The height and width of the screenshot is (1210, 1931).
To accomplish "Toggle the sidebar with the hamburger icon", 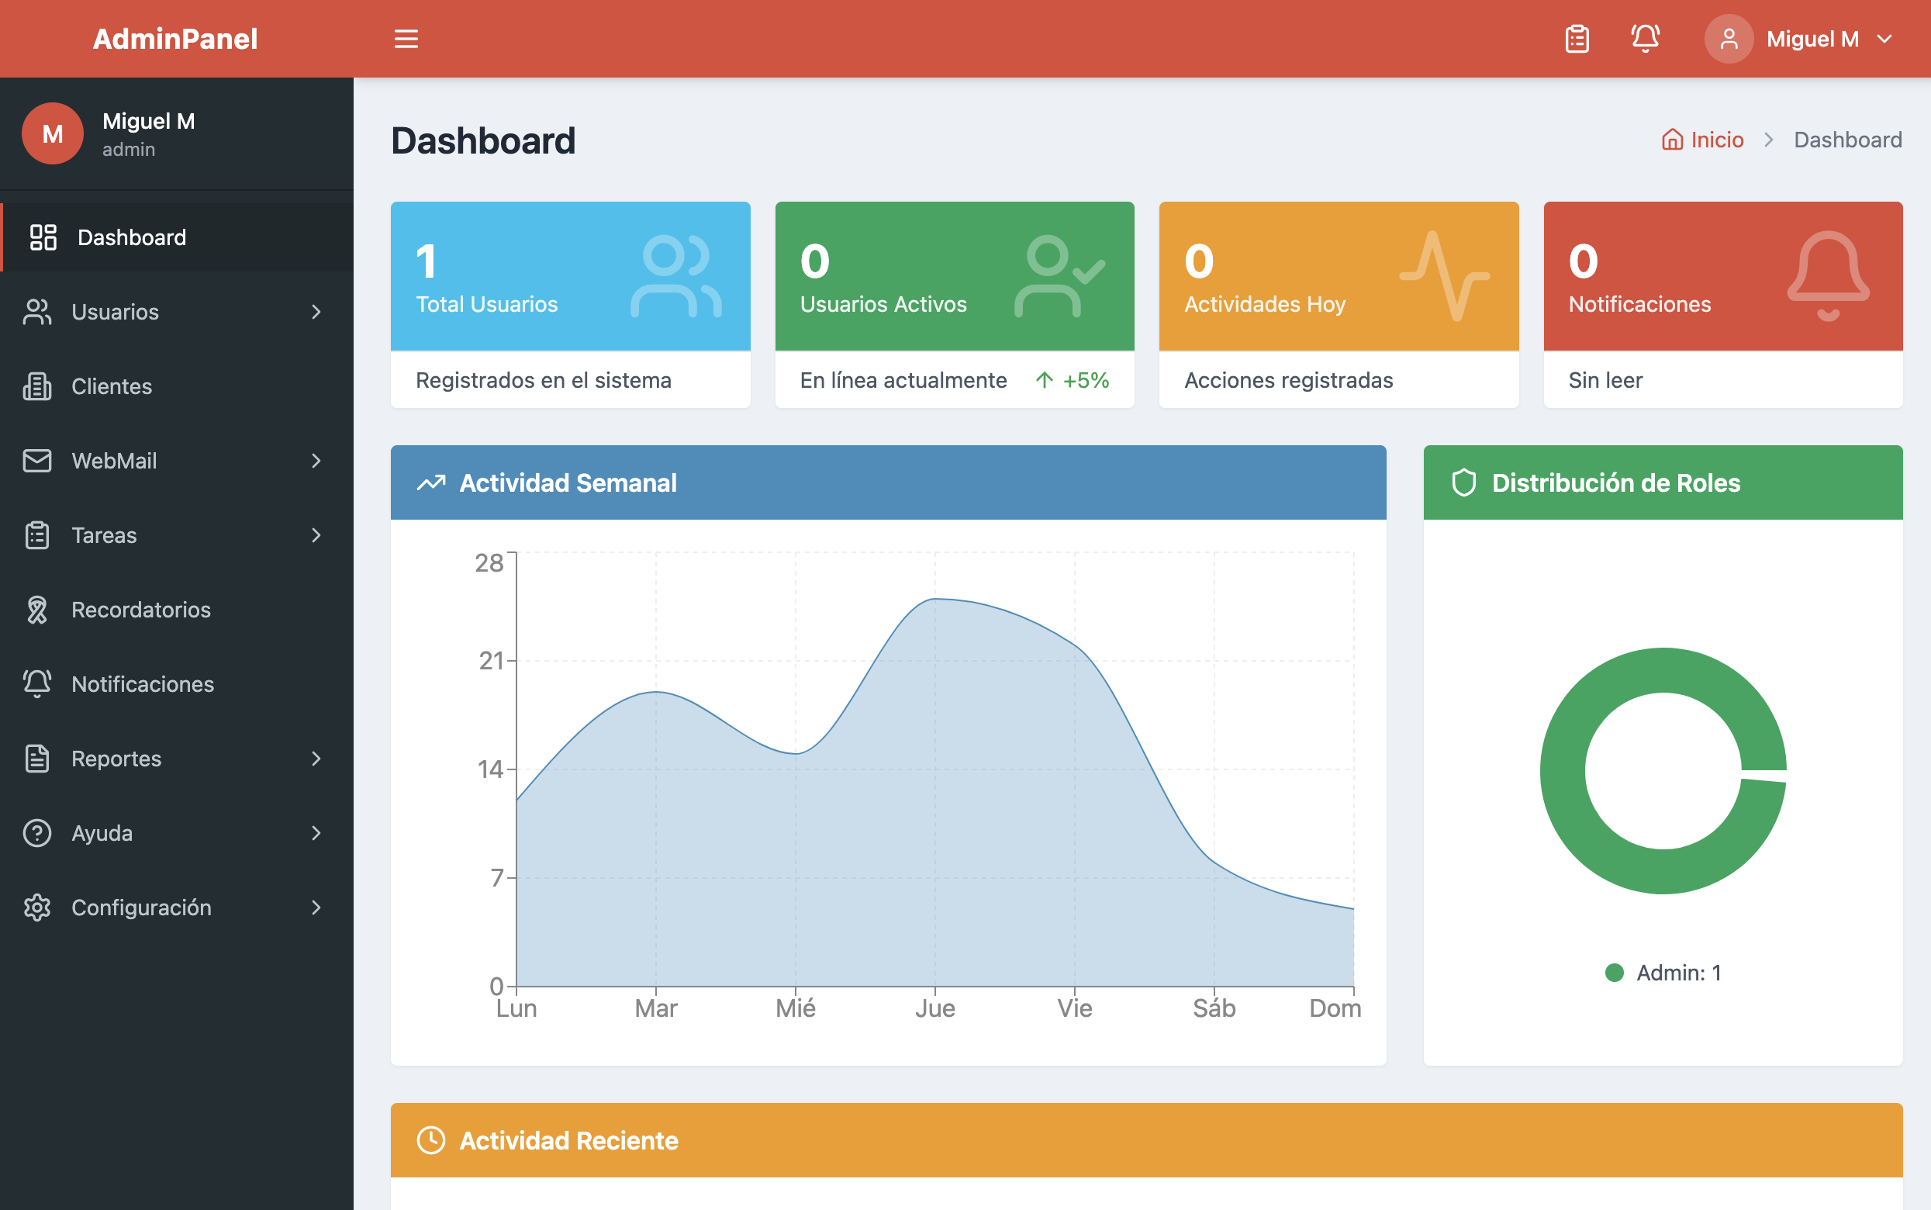I will (406, 39).
